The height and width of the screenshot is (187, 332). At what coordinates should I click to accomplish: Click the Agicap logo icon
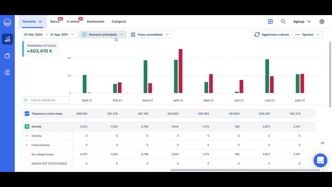[7, 23]
